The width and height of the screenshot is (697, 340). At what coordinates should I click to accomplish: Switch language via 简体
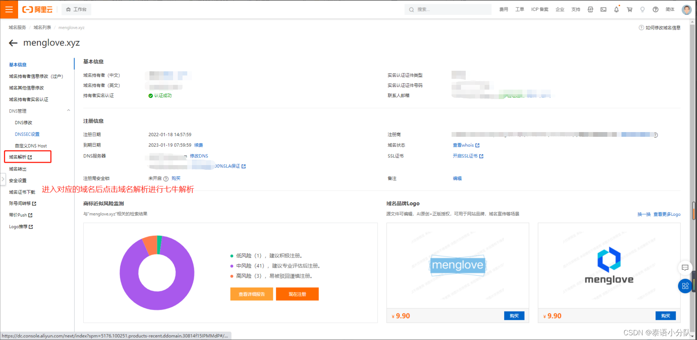[x=670, y=9]
